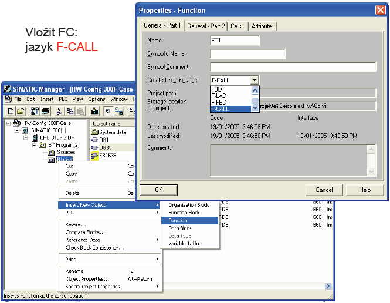Open the File menu in SIMATIC Manager
Image resolution: width=390 pixels, height=303 pixels.
pos(18,99)
